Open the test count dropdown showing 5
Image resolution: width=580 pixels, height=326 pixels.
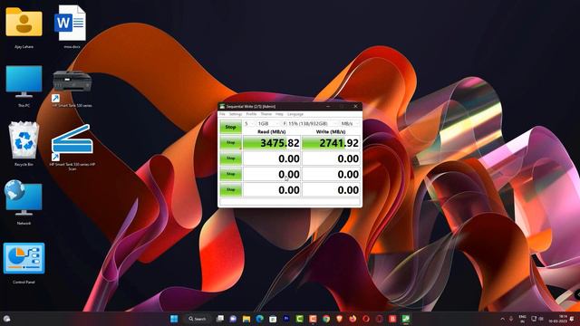[248, 123]
